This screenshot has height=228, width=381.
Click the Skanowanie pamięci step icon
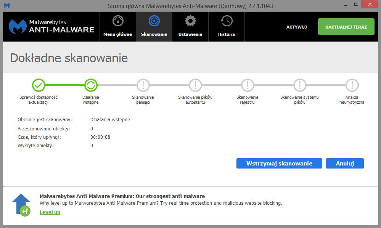coord(143,85)
